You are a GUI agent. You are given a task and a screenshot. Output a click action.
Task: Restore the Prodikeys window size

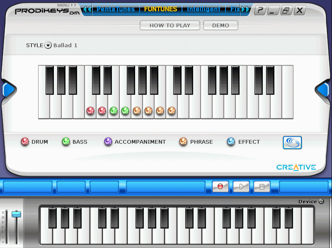pyautogui.click(x=286, y=10)
